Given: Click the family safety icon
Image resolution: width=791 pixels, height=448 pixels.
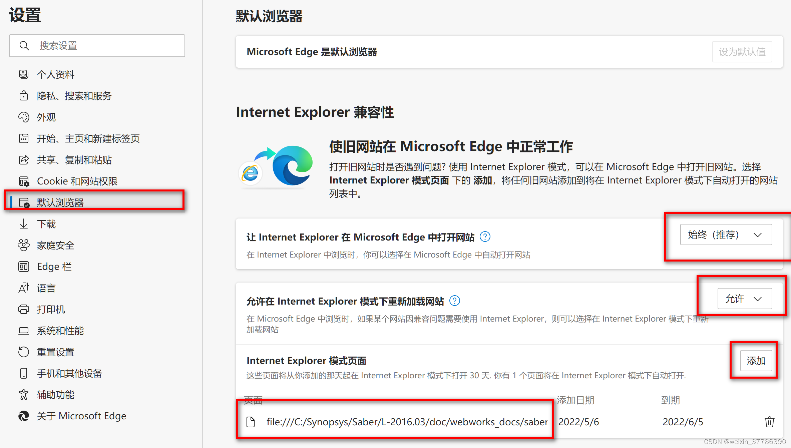Looking at the screenshot, I should pos(24,245).
